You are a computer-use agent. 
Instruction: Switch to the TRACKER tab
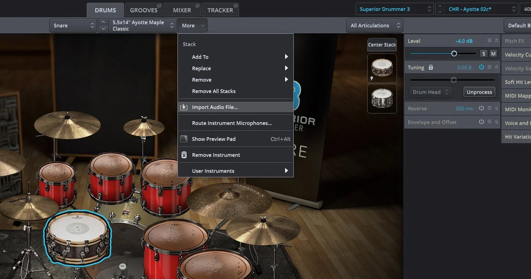(x=220, y=10)
